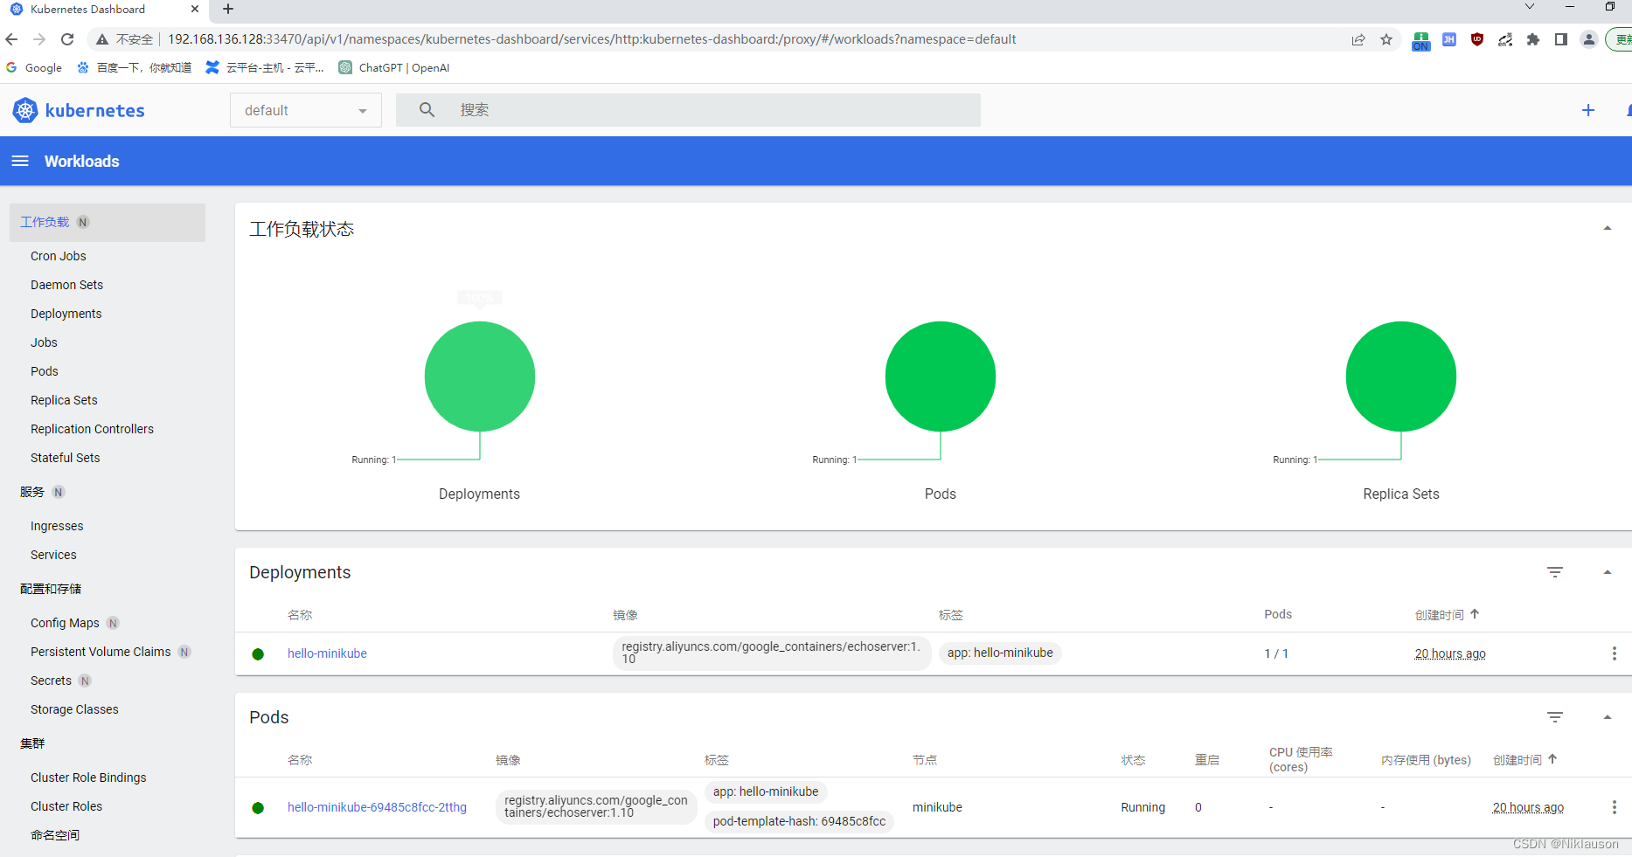Select 工作负载 workloads sidebar heading
This screenshot has width=1632, height=857.
(x=45, y=222)
